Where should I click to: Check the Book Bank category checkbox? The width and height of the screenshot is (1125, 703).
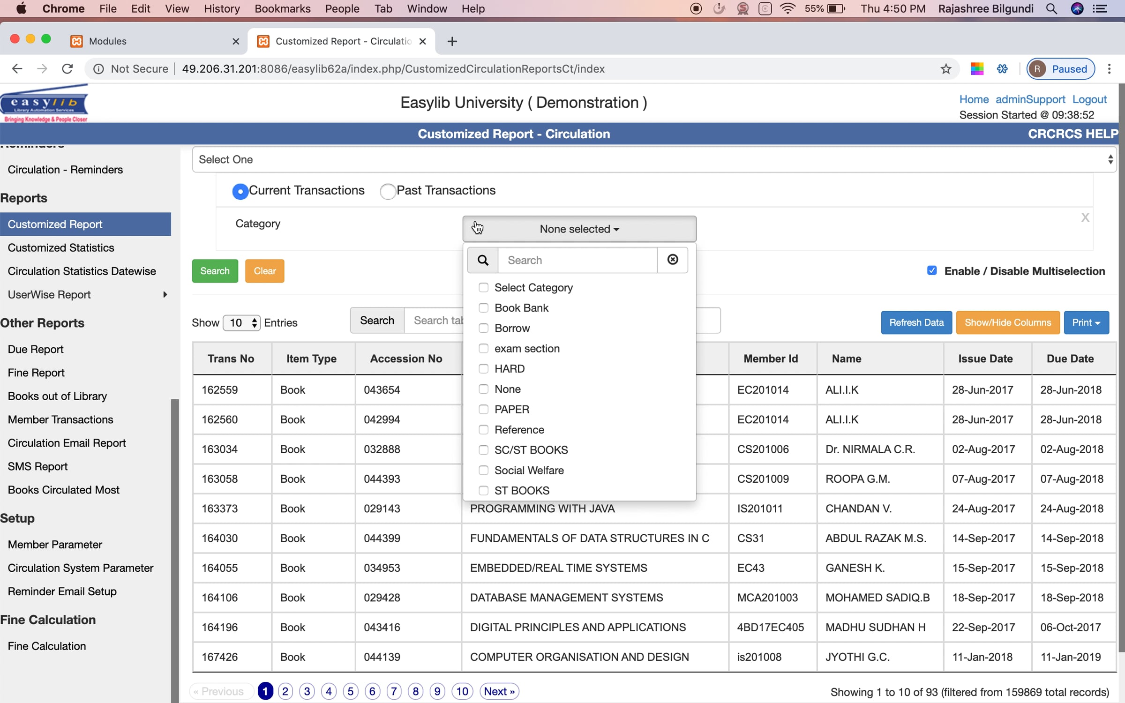click(x=483, y=308)
